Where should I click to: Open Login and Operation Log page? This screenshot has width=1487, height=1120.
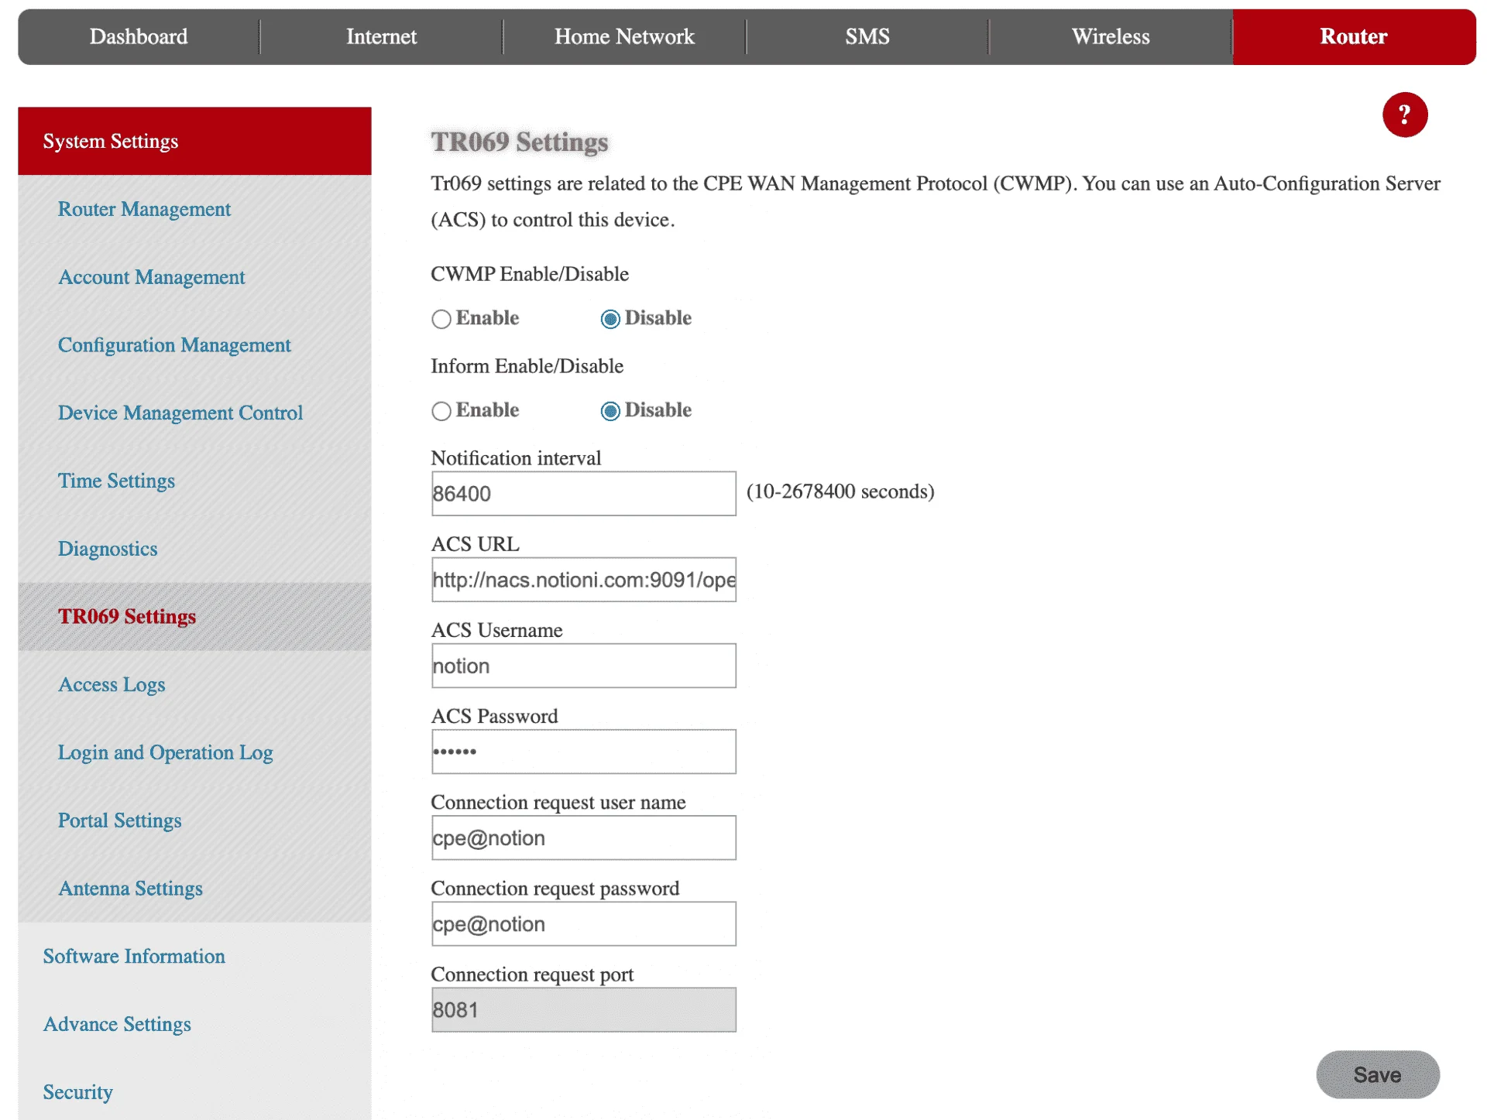(x=194, y=752)
